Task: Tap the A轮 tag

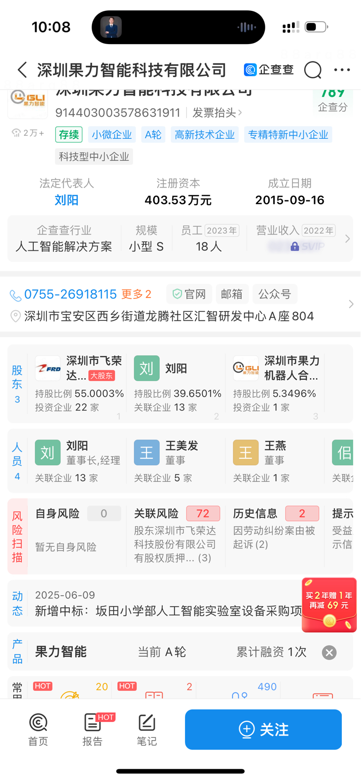Action: tap(153, 135)
